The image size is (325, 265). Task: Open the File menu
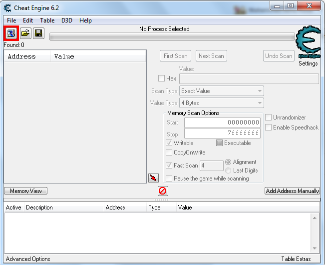[11, 20]
